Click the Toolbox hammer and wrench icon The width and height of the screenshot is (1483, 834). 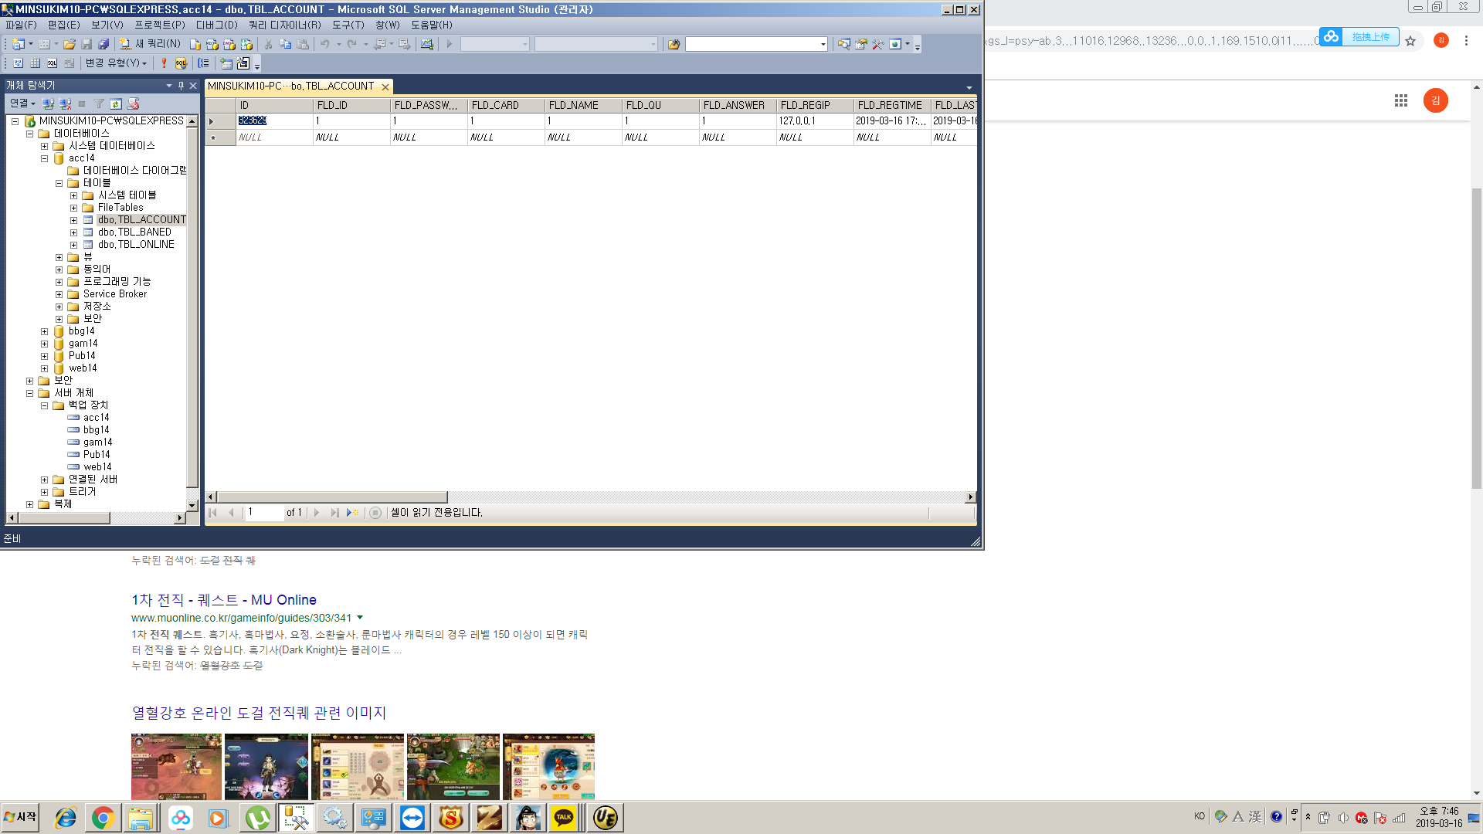[x=877, y=44]
